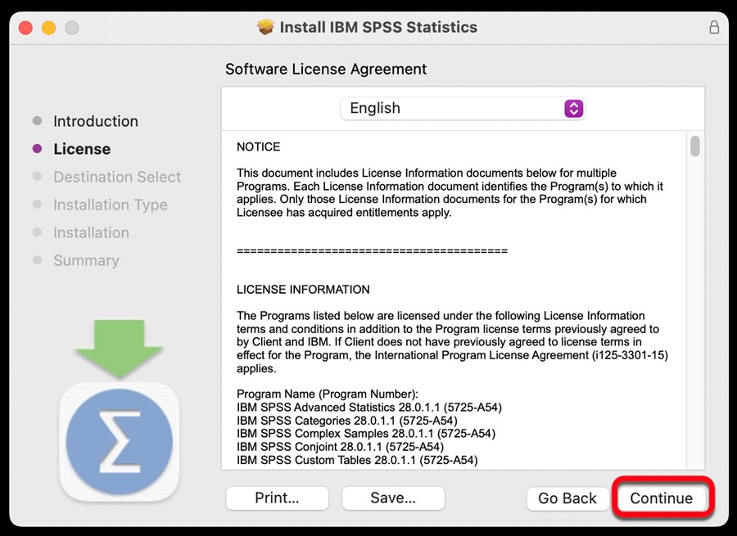Click the IBM SPSS Custom Tables 28.0.1.1 line
The height and width of the screenshot is (536, 737).
coord(357,460)
